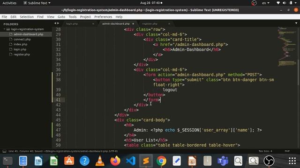Open the clock showing Aug 28 07:40

[x=151, y=3]
